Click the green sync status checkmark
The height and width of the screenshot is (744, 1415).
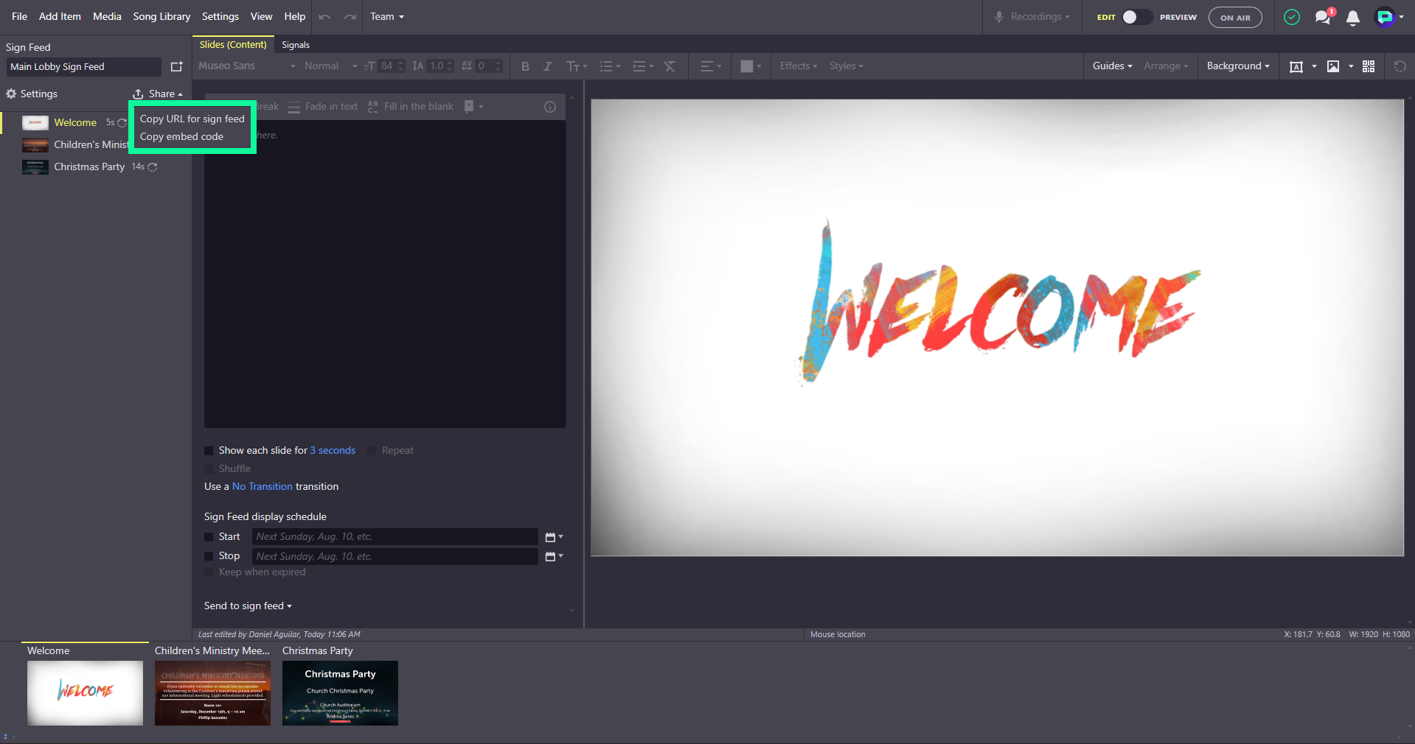click(x=1292, y=17)
